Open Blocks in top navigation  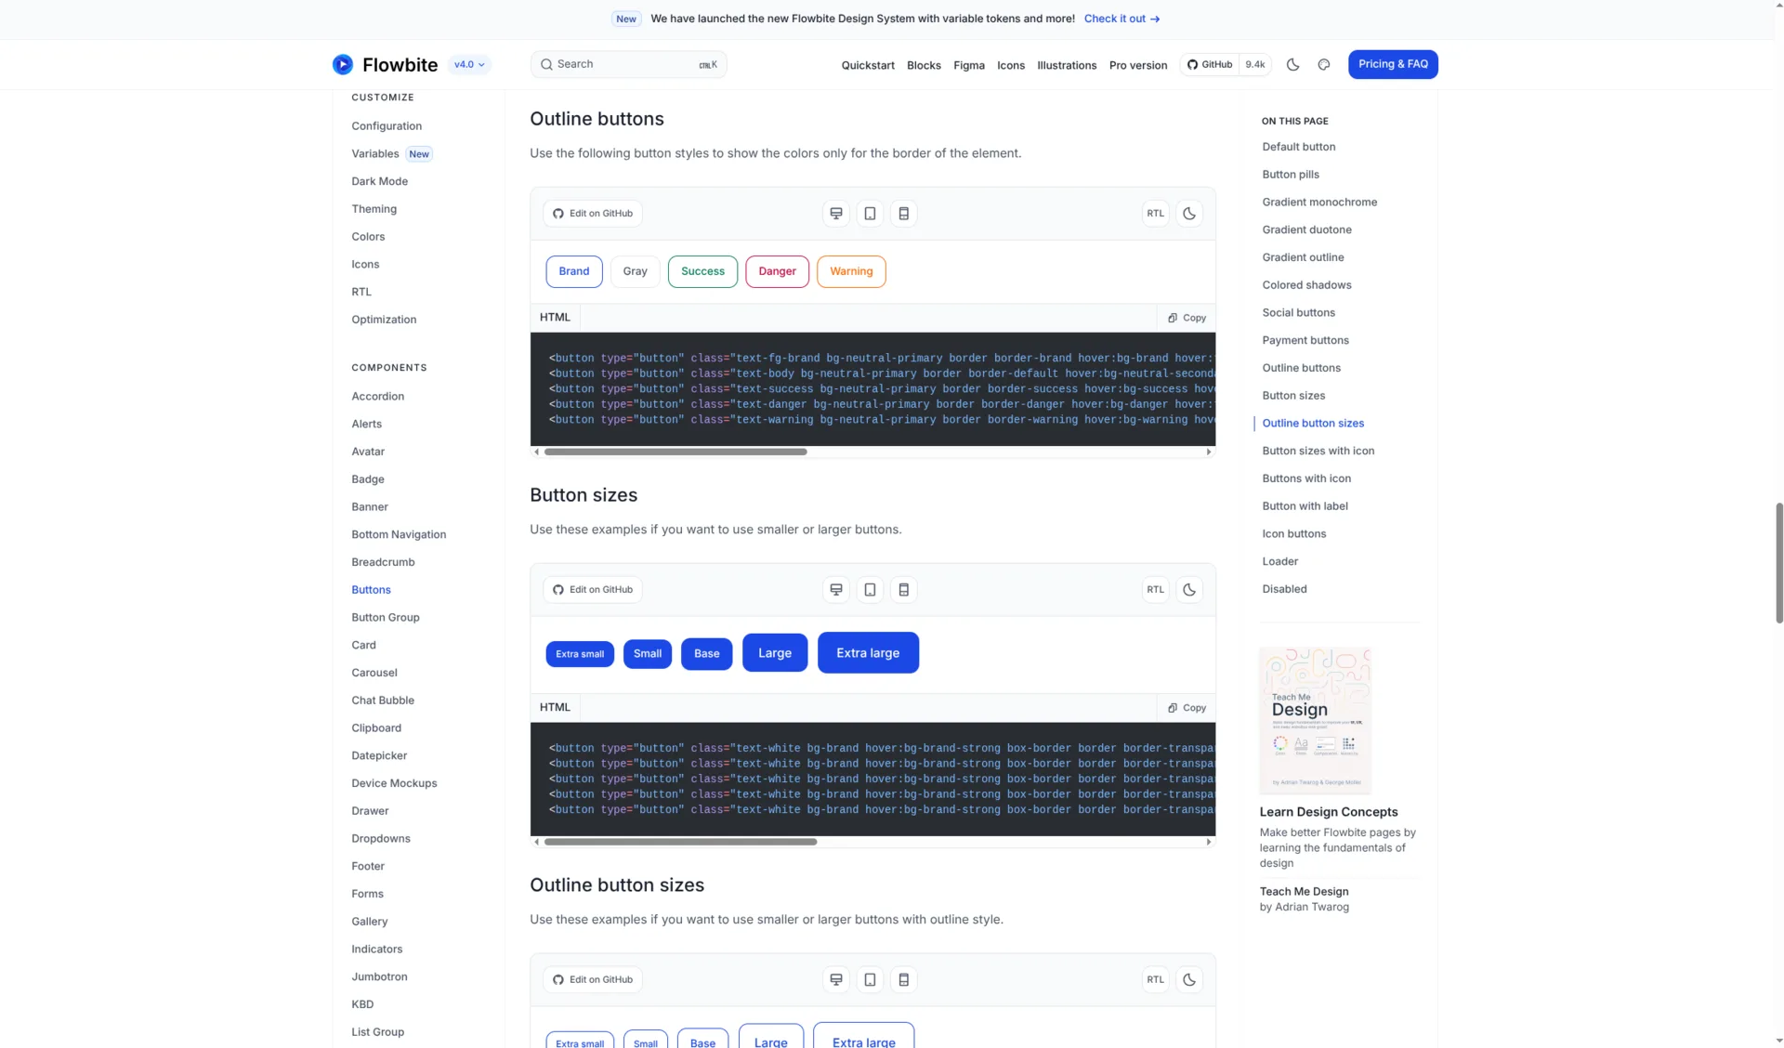click(x=924, y=65)
